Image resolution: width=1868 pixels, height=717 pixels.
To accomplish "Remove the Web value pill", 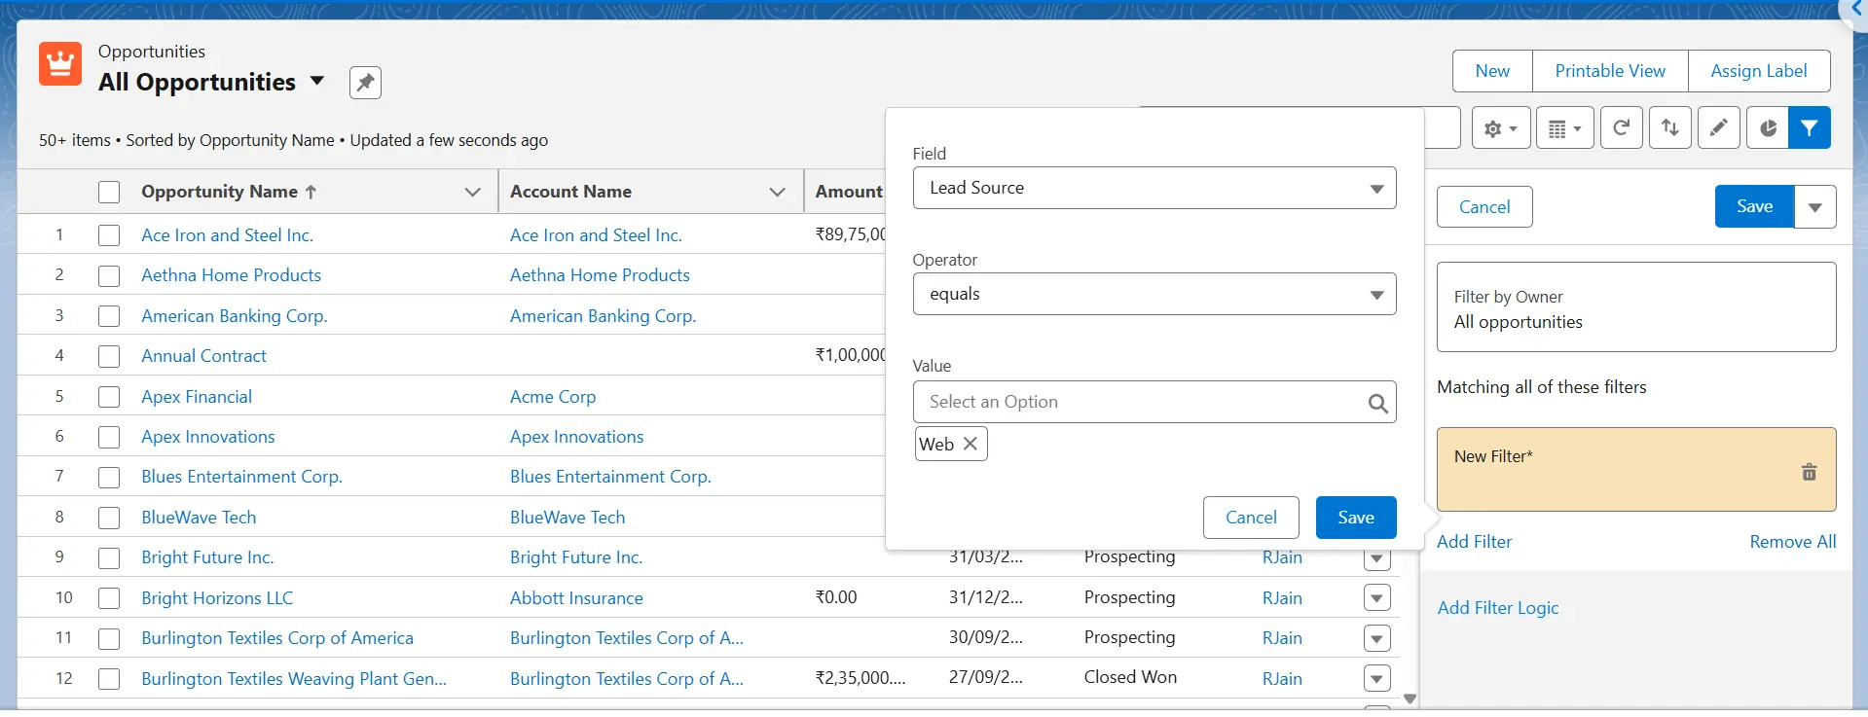I will pyautogui.click(x=971, y=444).
